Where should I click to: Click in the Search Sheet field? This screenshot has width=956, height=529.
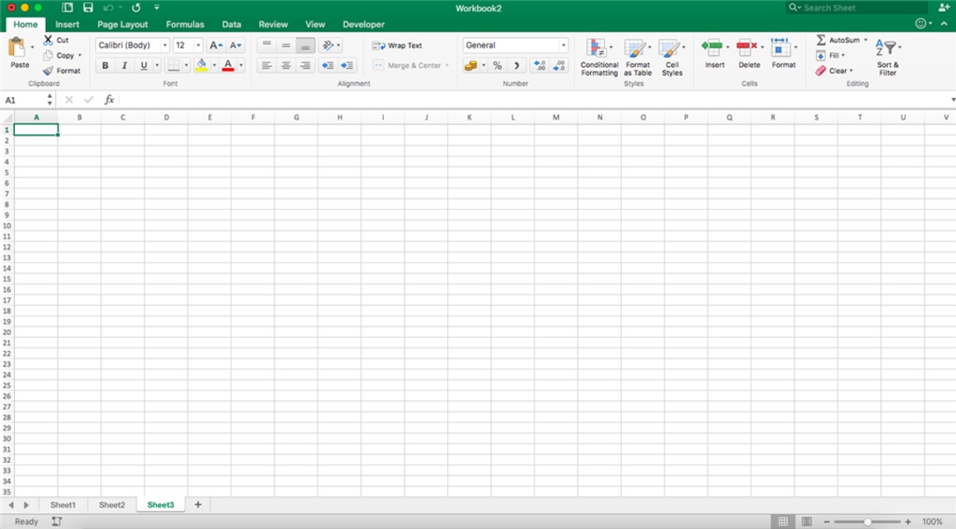(847, 7)
